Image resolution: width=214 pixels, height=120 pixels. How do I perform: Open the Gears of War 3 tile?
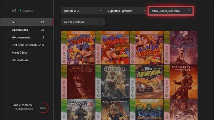(78, 110)
